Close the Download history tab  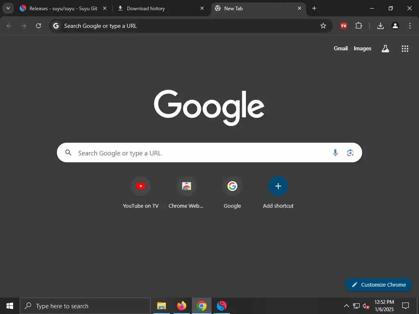click(202, 8)
